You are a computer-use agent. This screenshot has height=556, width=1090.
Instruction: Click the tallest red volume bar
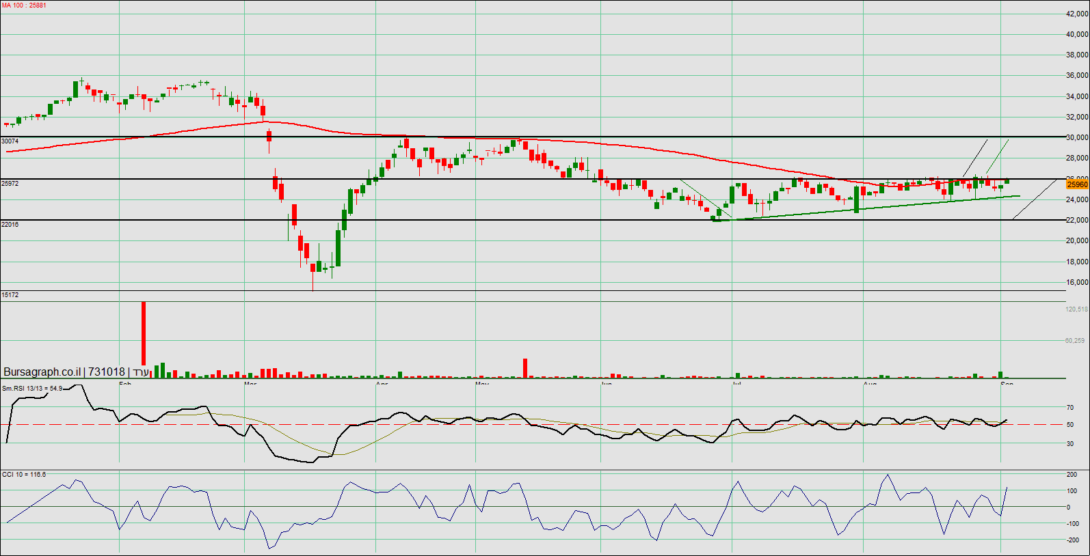coord(144,333)
